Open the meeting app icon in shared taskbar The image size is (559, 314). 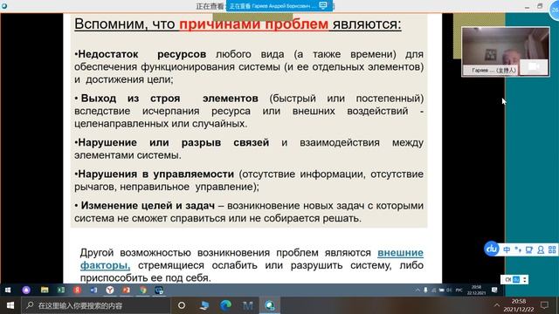tap(159, 290)
